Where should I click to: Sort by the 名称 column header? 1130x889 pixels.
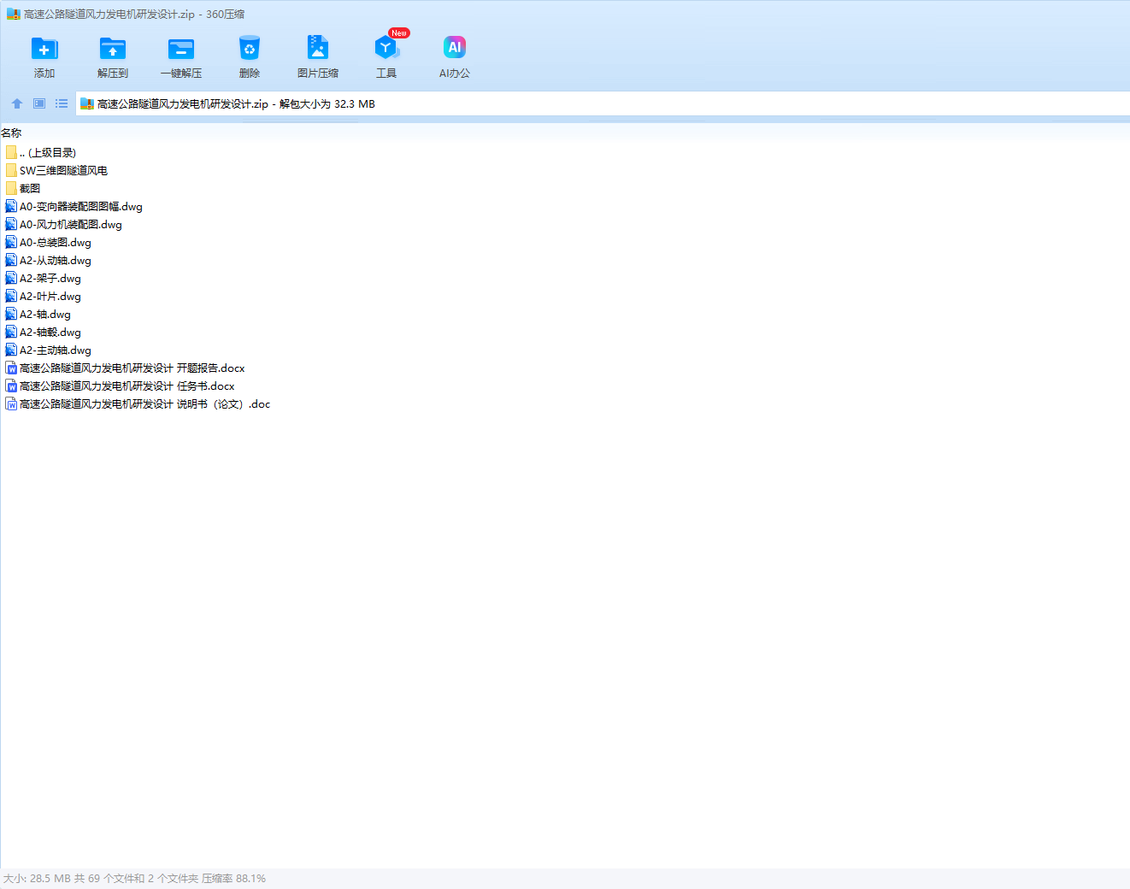[x=11, y=133]
